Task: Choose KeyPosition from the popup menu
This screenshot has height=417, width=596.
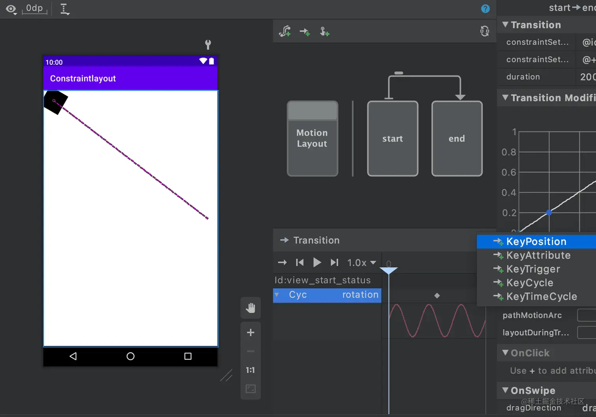Action: pos(536,241)
